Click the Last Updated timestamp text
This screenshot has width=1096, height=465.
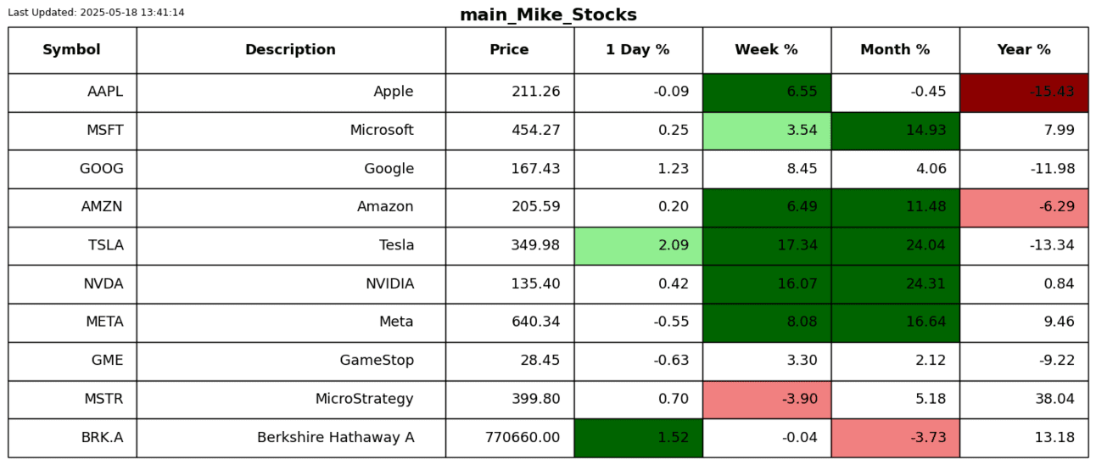96,13
